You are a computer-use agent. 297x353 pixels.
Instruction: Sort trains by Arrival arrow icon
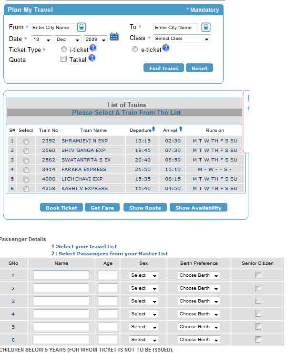181,129
